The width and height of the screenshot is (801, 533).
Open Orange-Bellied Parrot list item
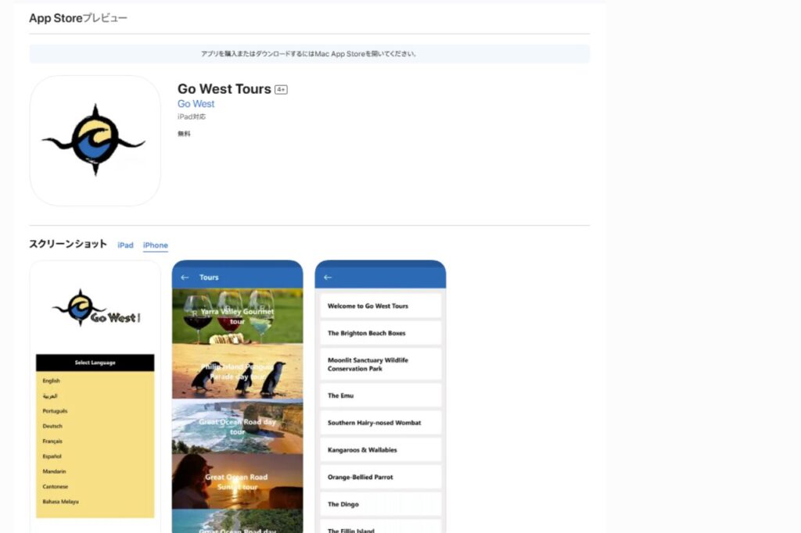tap(381, 477)
